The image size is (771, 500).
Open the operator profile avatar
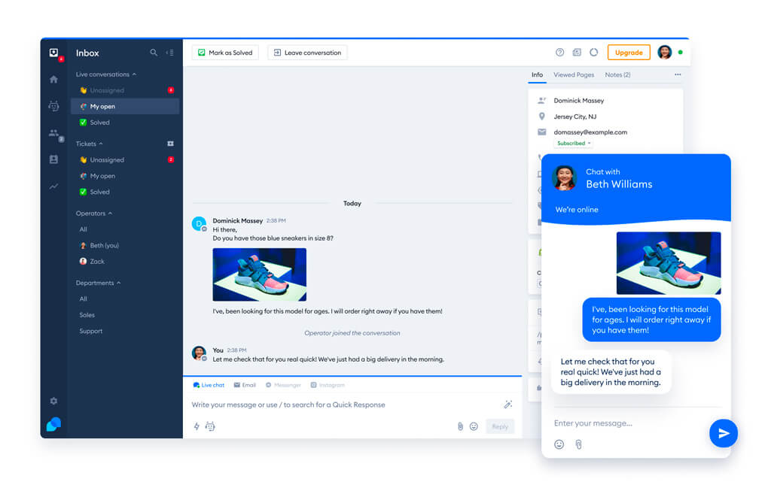click(x=664, y=53)
